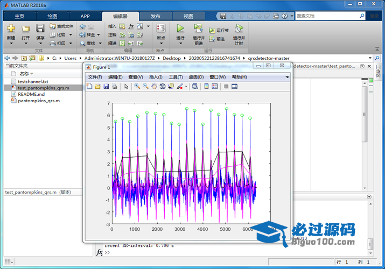Toggle the Zoom Out magnifier tool
This screenshot has width=385, height=269.
click(145, 86)
